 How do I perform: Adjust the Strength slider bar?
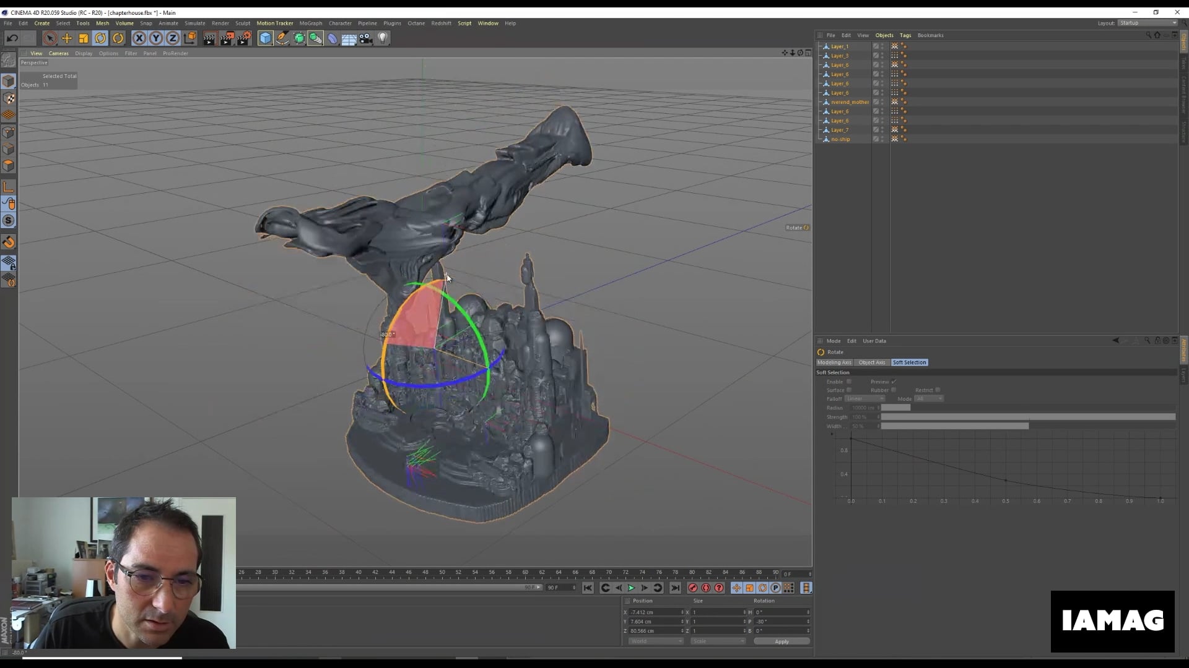[x=1028, y=417]
